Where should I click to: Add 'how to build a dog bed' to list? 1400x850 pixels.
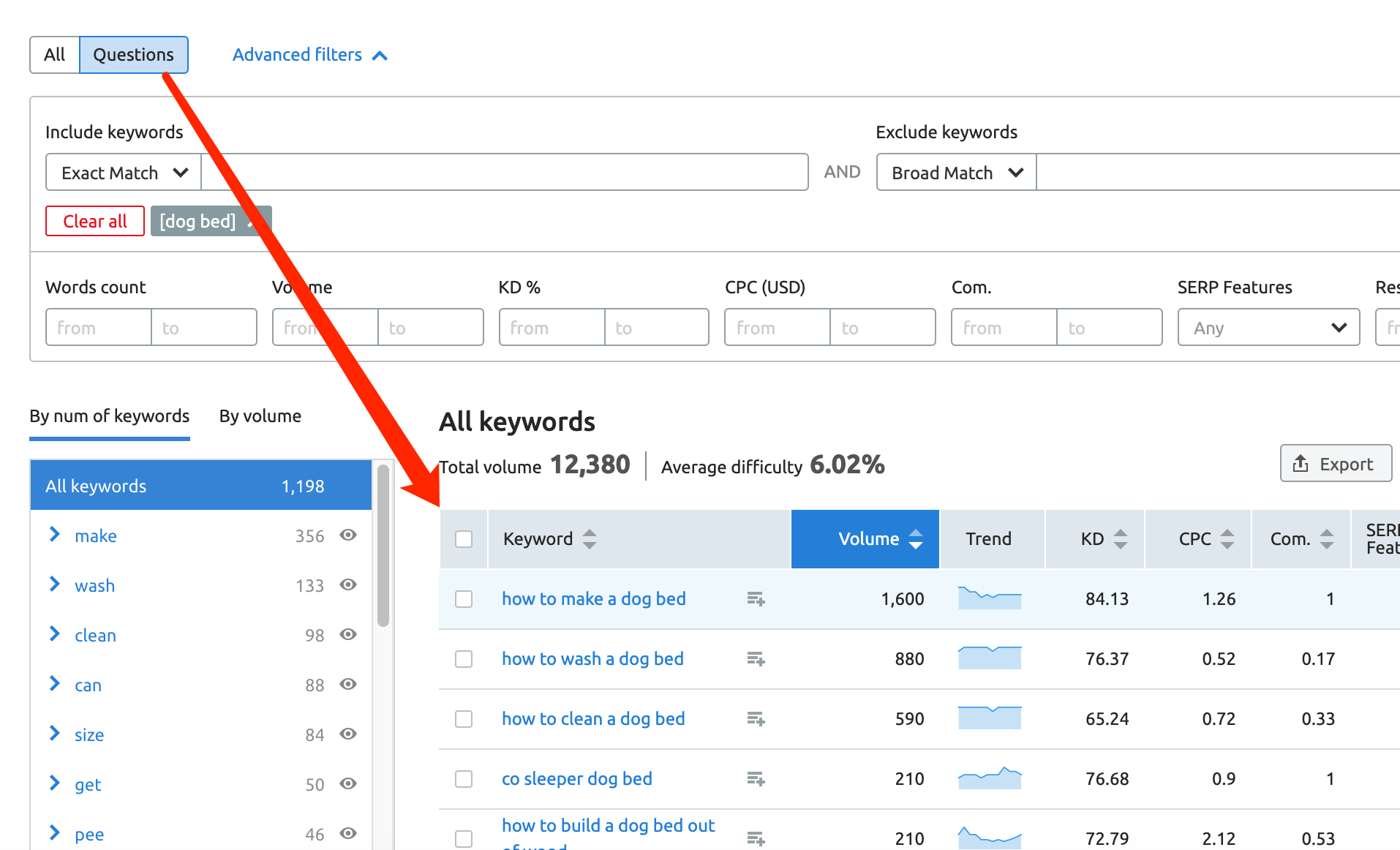[756, 838]
